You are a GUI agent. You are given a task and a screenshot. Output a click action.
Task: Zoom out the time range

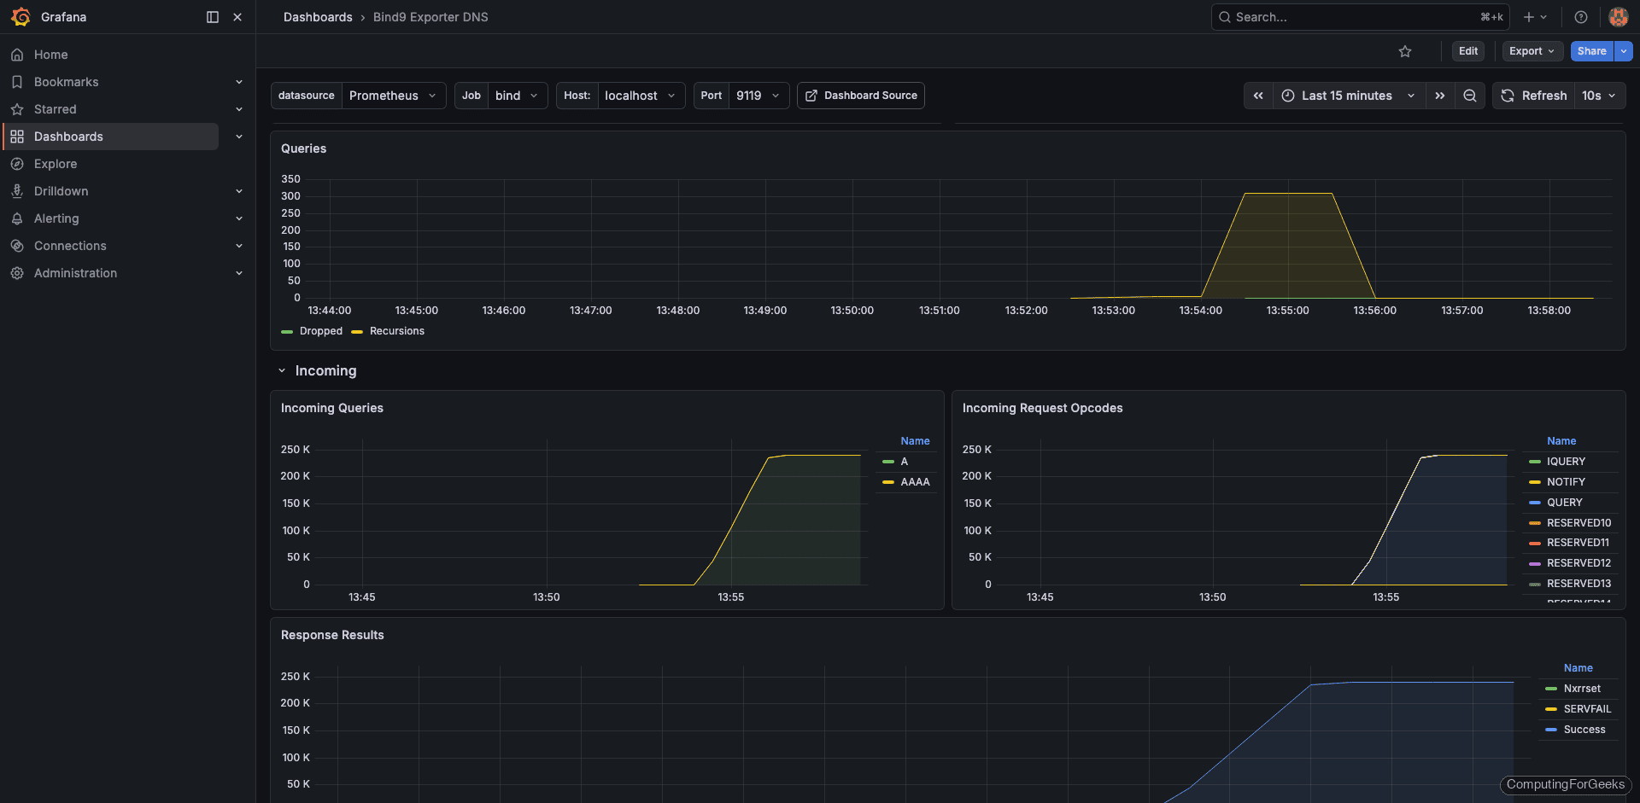pos(1469,96)
